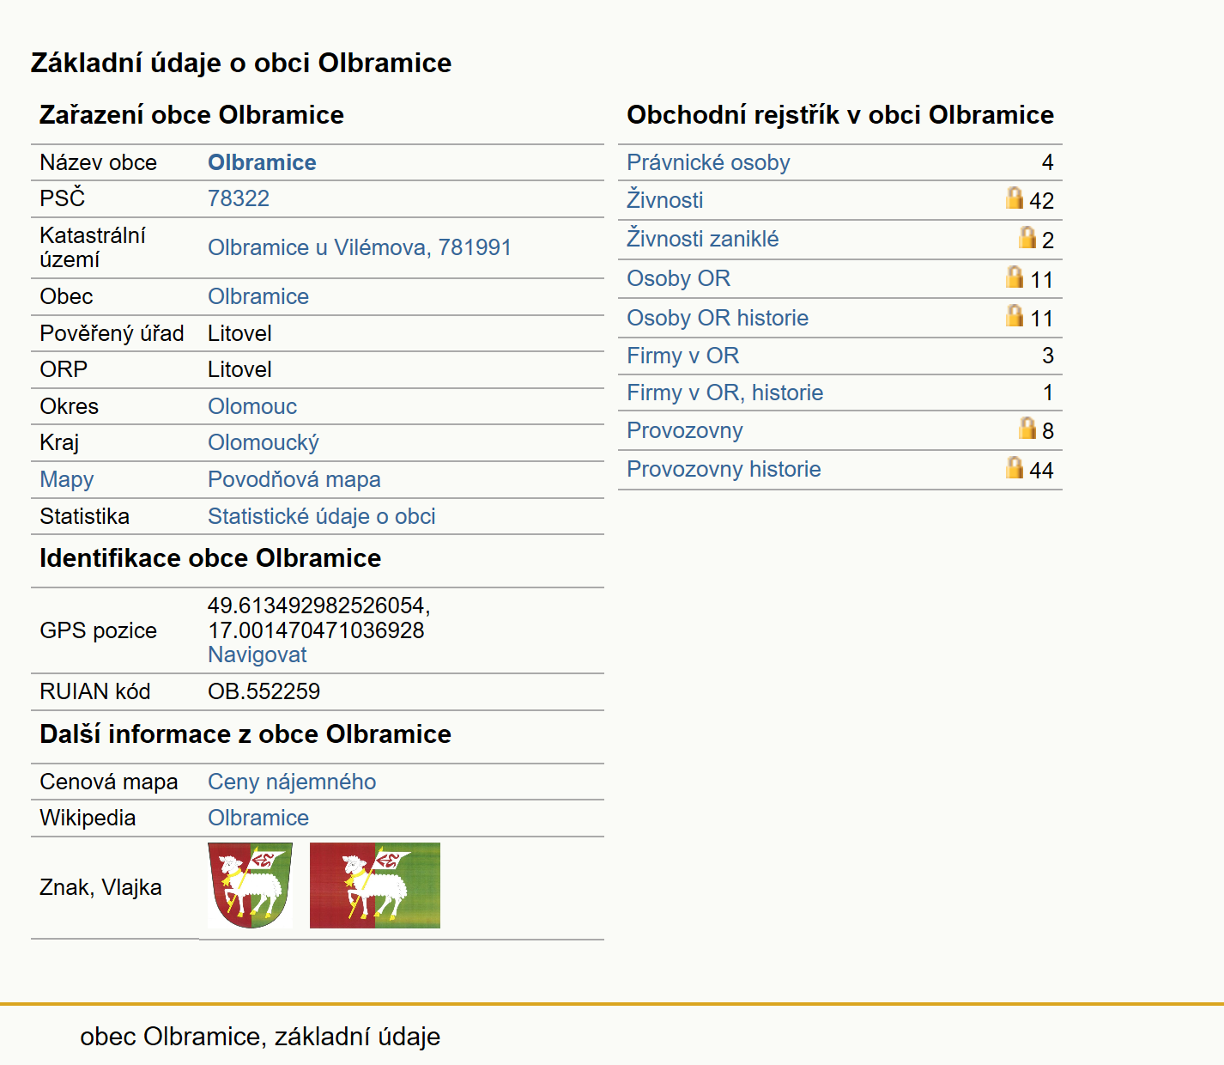Click the Olbramice link in Obec row

point(258,296)
